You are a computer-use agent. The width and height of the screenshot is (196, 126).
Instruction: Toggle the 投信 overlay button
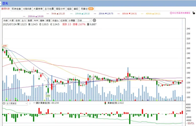pos(18,20)
